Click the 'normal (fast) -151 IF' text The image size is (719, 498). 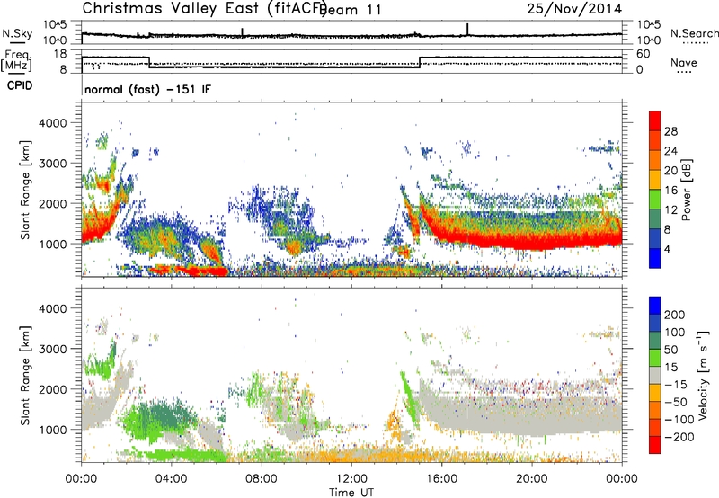pyautogui.click(x=147, y=89)
